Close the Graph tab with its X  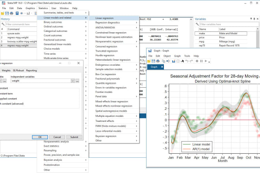pyautogui.click(x=162, y=67)
